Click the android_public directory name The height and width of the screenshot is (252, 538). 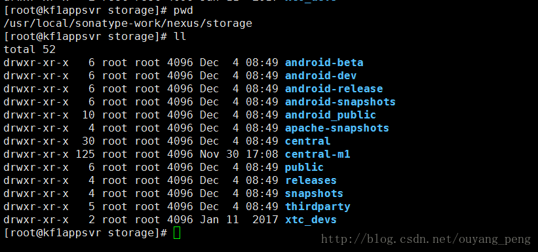(x=330, y=115)
